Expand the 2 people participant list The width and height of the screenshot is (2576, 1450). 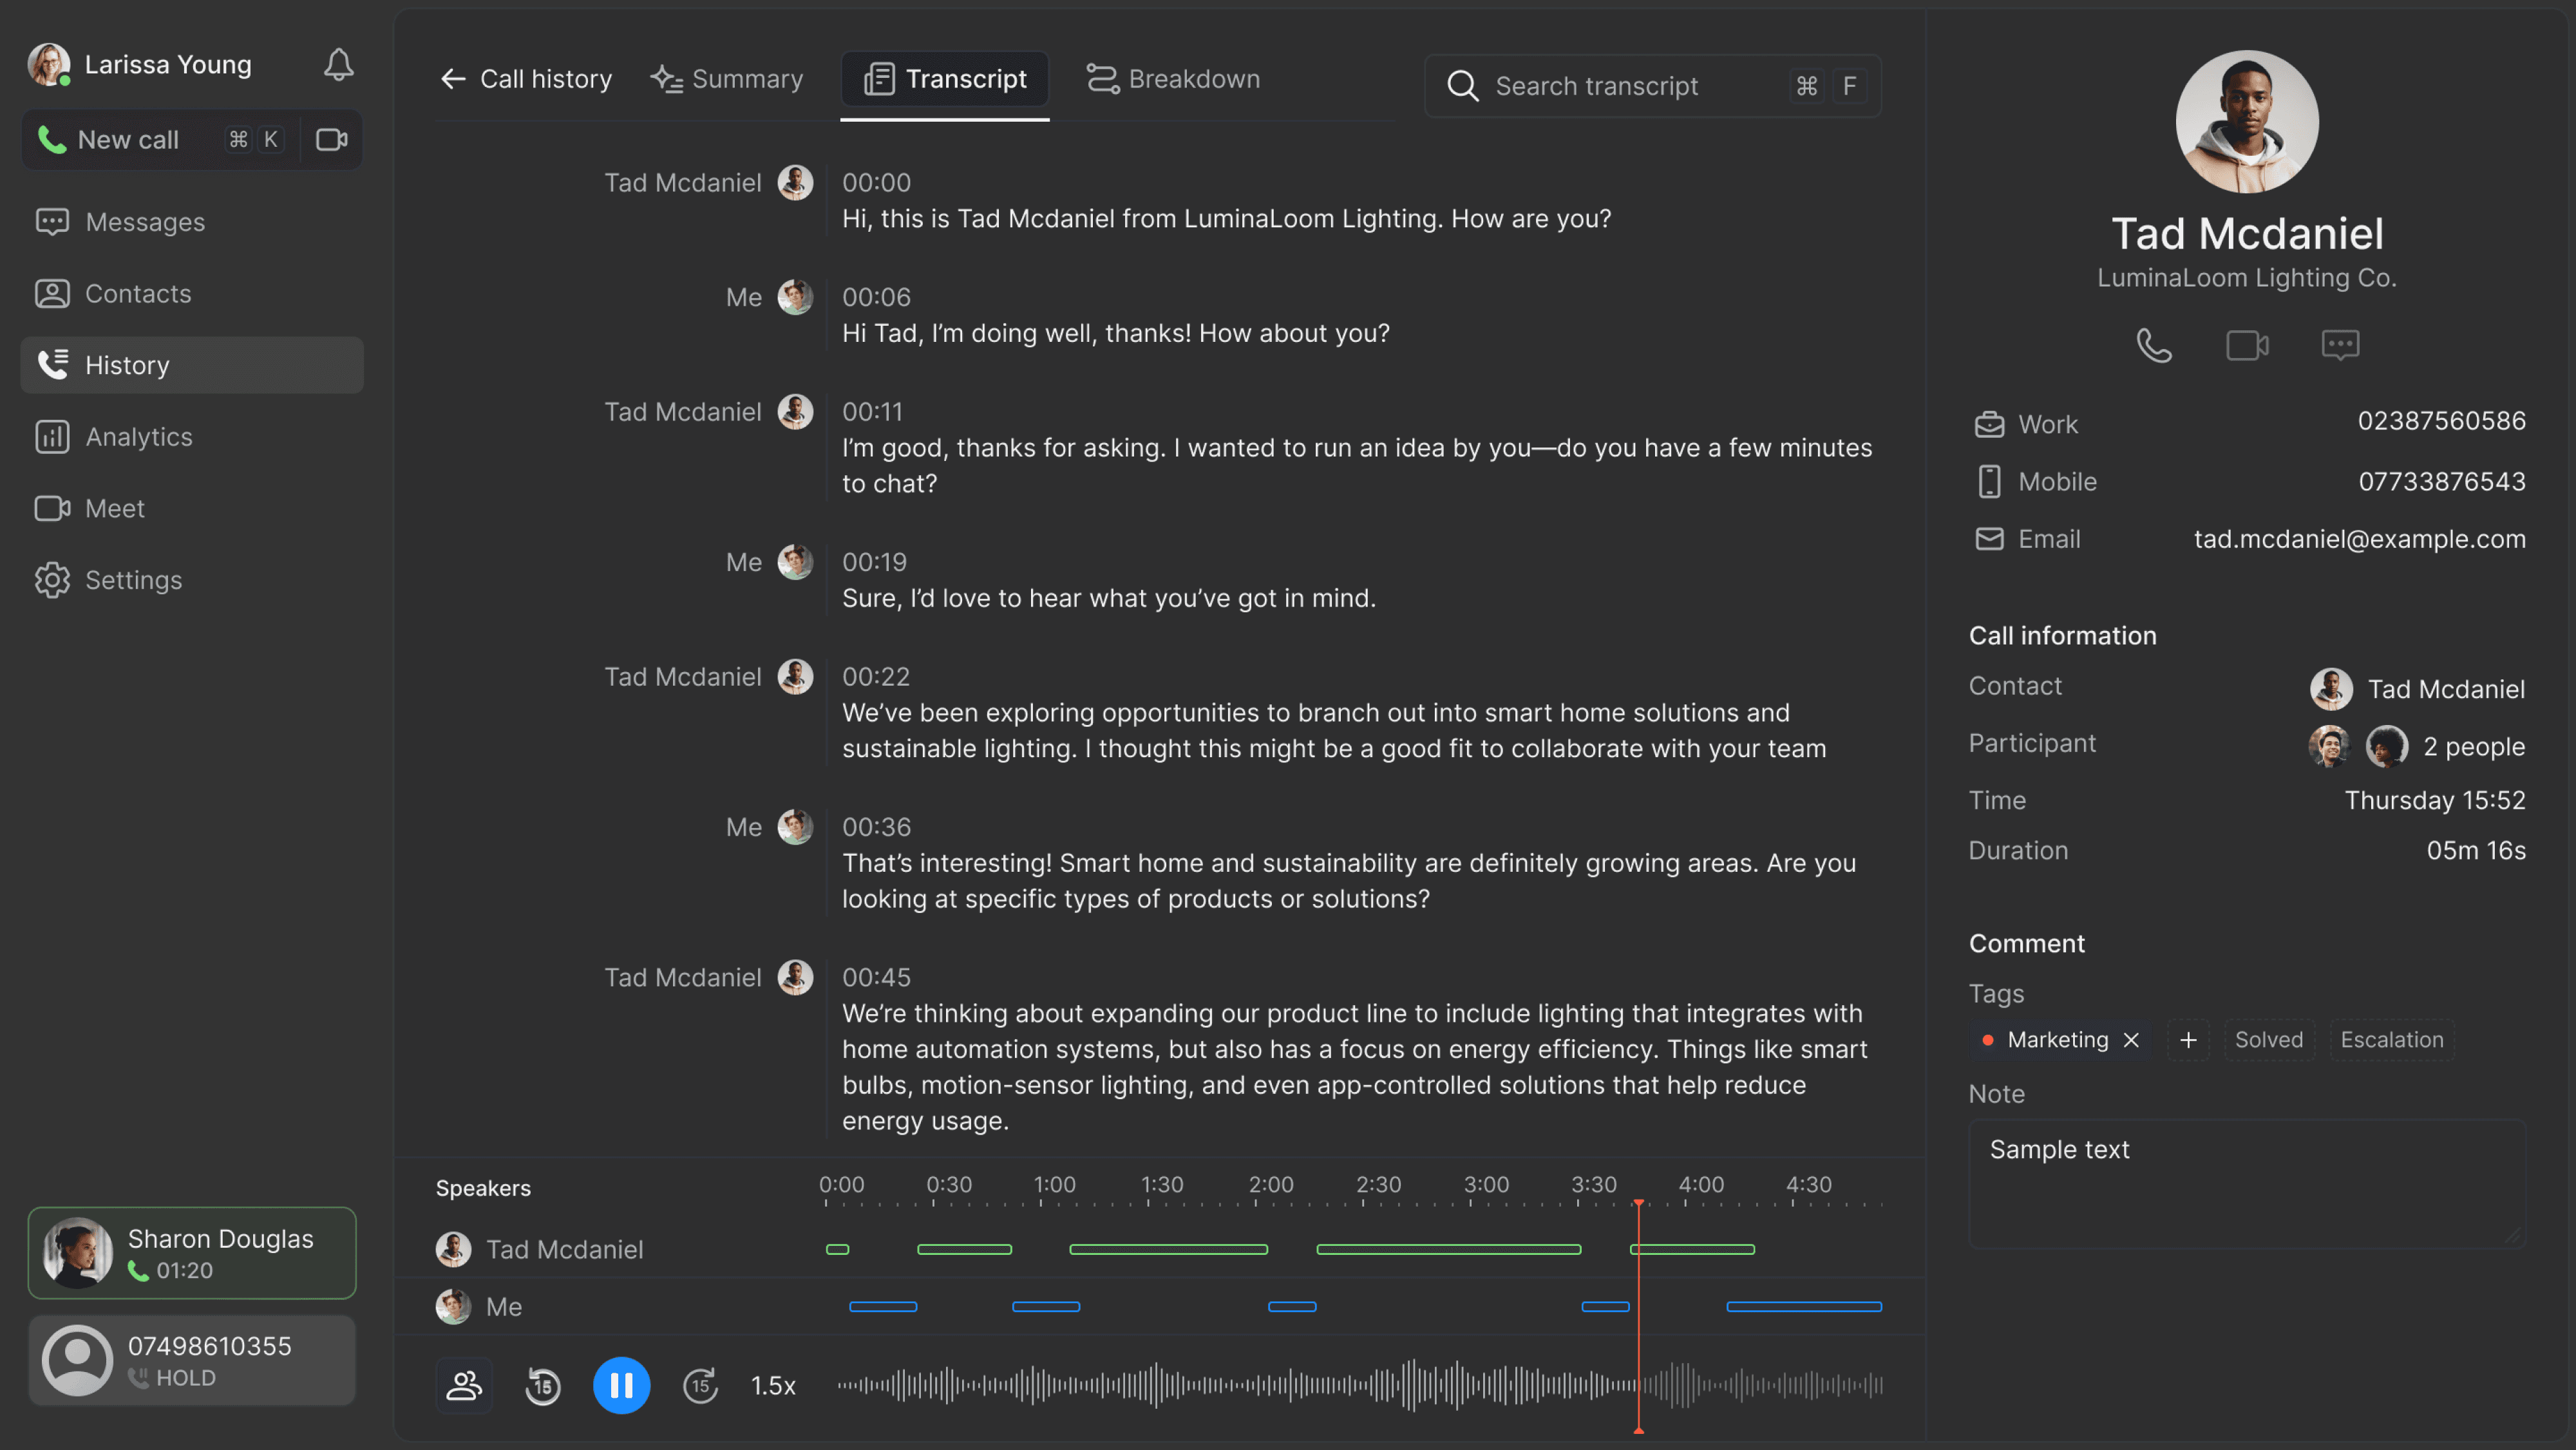(x=2473, y=746)
